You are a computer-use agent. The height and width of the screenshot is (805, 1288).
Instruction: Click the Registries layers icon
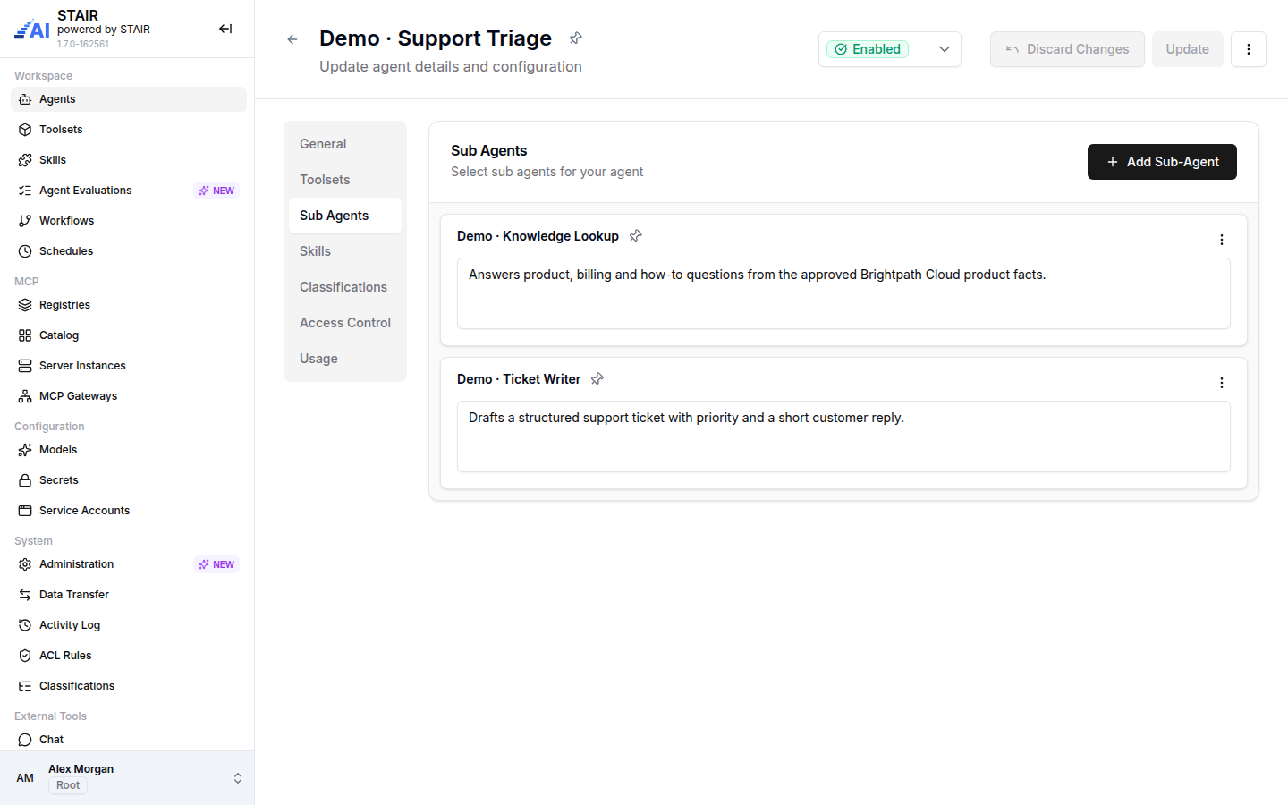click(25, 305)
